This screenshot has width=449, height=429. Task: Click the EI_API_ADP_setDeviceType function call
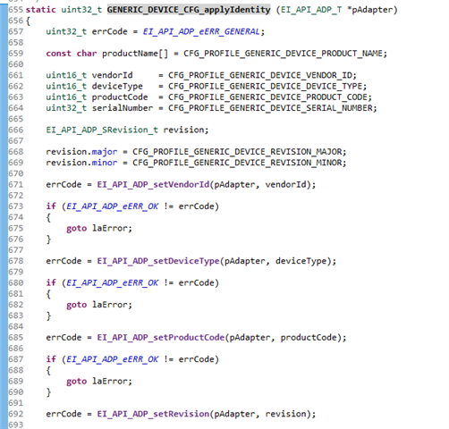point(158,261)
